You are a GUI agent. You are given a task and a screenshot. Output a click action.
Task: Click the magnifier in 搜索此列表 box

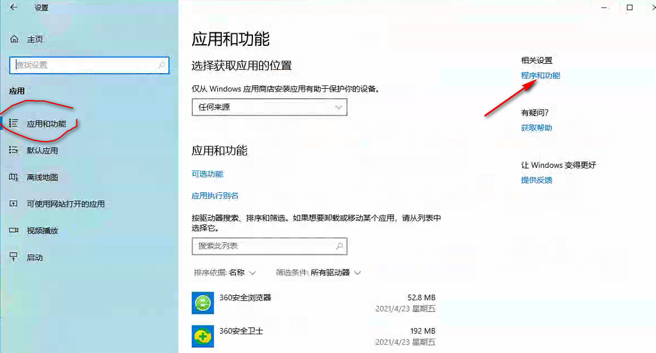pos(339,246)
